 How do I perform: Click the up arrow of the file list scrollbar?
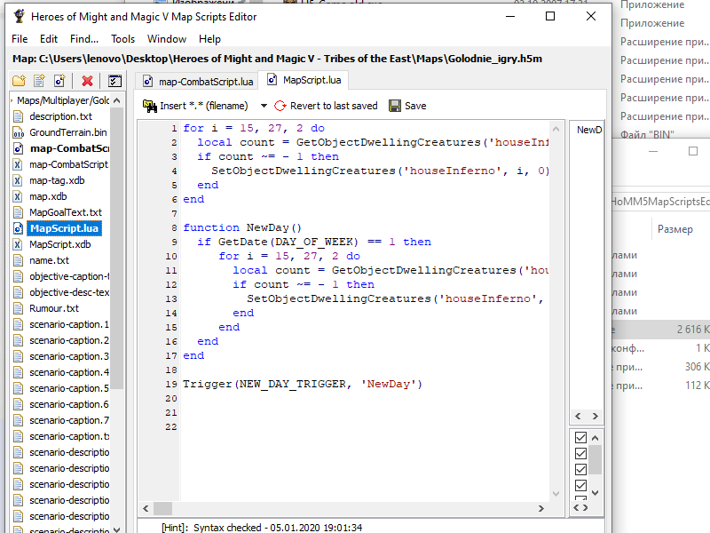(x=117, y=100)
